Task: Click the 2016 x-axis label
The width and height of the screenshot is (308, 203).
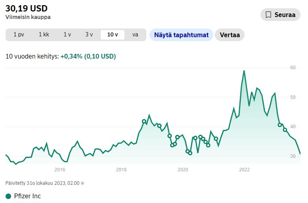Action: point(59,170)
